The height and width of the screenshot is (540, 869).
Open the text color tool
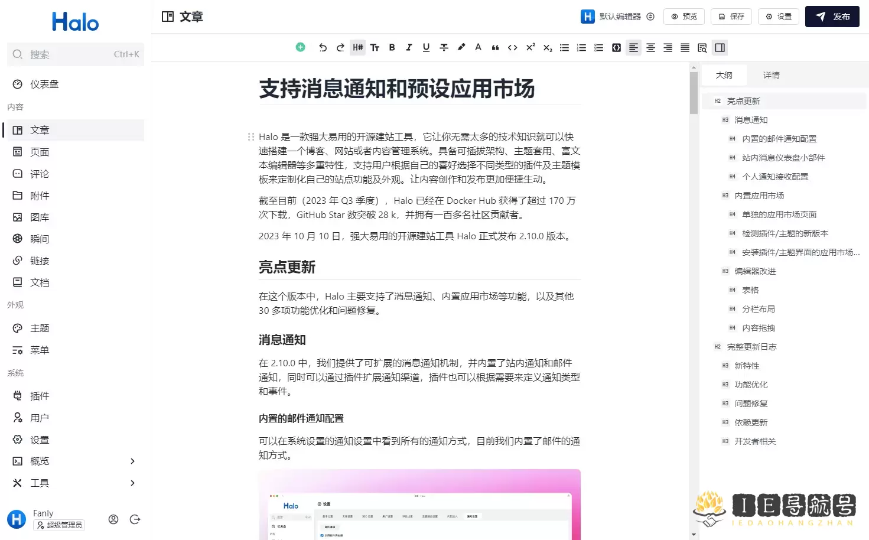[478, 48]
